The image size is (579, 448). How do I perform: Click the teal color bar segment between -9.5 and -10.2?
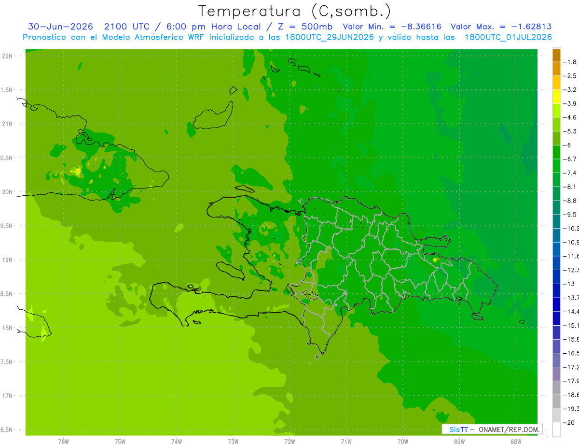[x=556, y=221]
